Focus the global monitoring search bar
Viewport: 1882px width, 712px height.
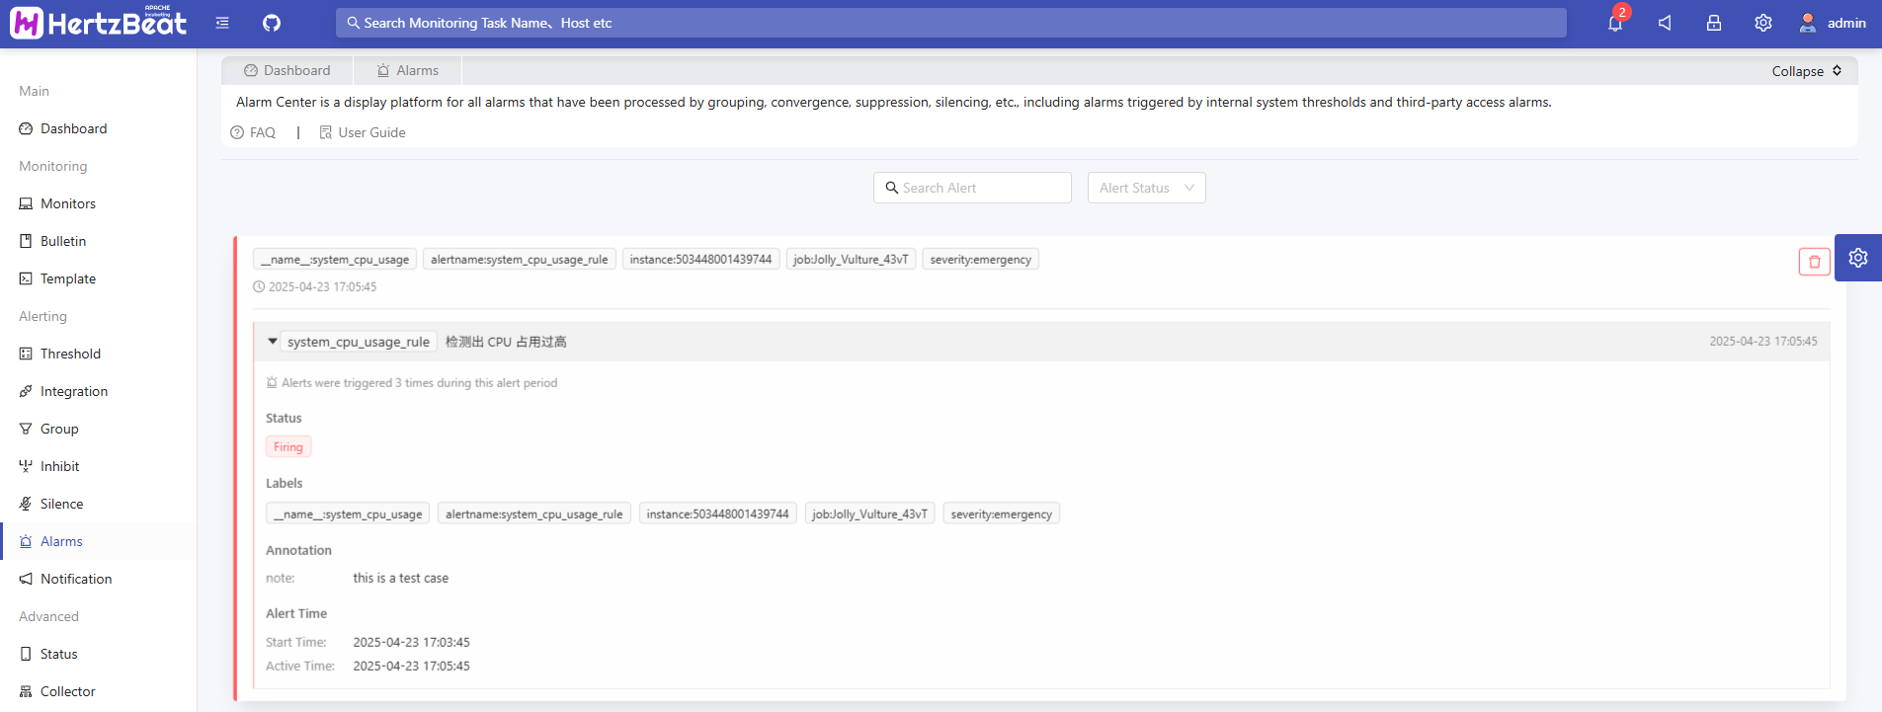click(x=950, y=23)
